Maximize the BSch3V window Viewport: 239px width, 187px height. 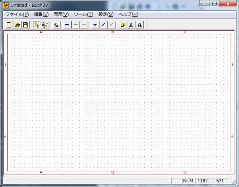214,4
